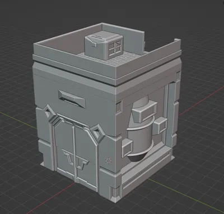The width and height of the screenshot is (224, 214).
Task: Click the right door panel of the double door
Action: (x=85, y=155)
